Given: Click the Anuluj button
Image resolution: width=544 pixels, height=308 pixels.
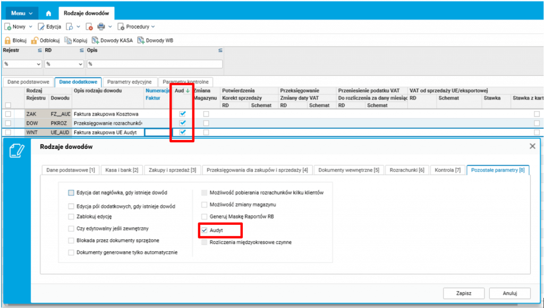Looking at the screenshot, I should coord(510,293).
